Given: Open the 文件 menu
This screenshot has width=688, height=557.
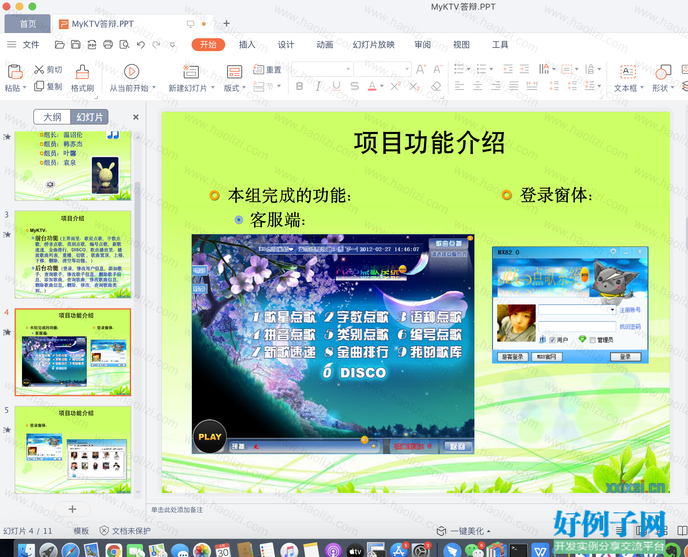Looking at the screenshot, I should coord(31,45).
